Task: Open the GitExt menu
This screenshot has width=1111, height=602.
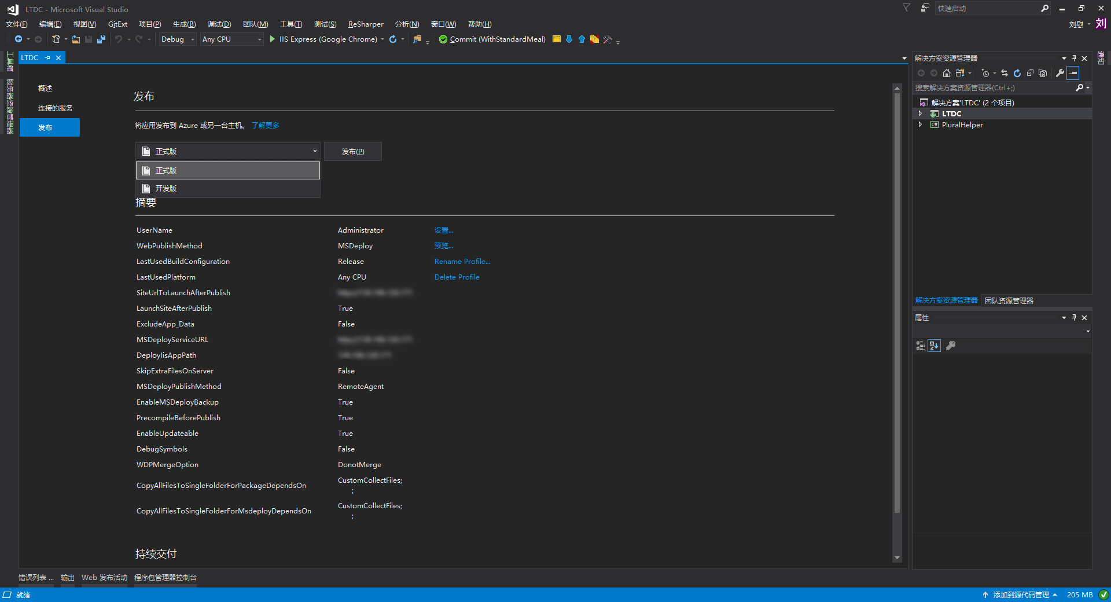Action: (117, 24)
